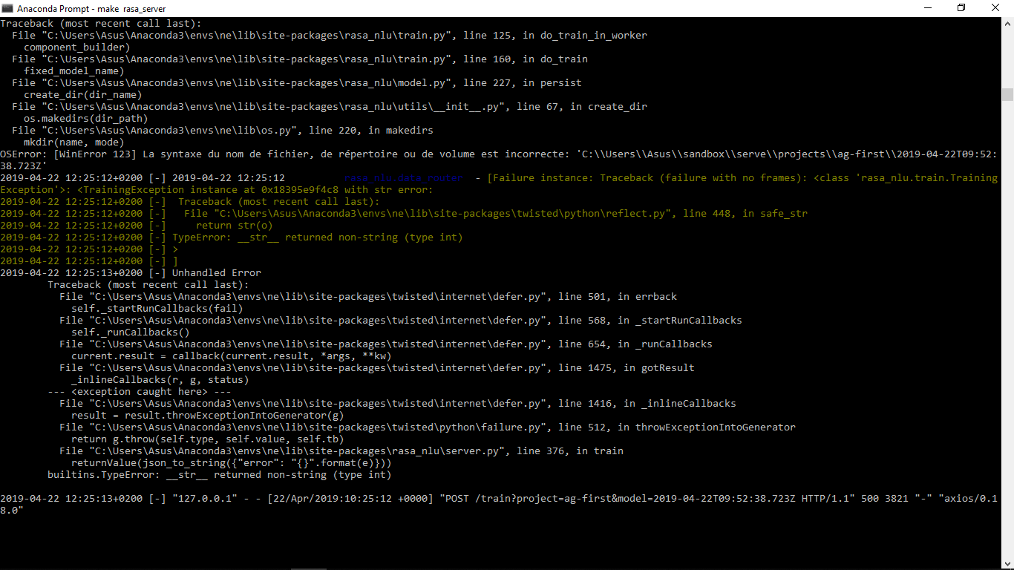Open the console window system menu icon

[10, 8]
